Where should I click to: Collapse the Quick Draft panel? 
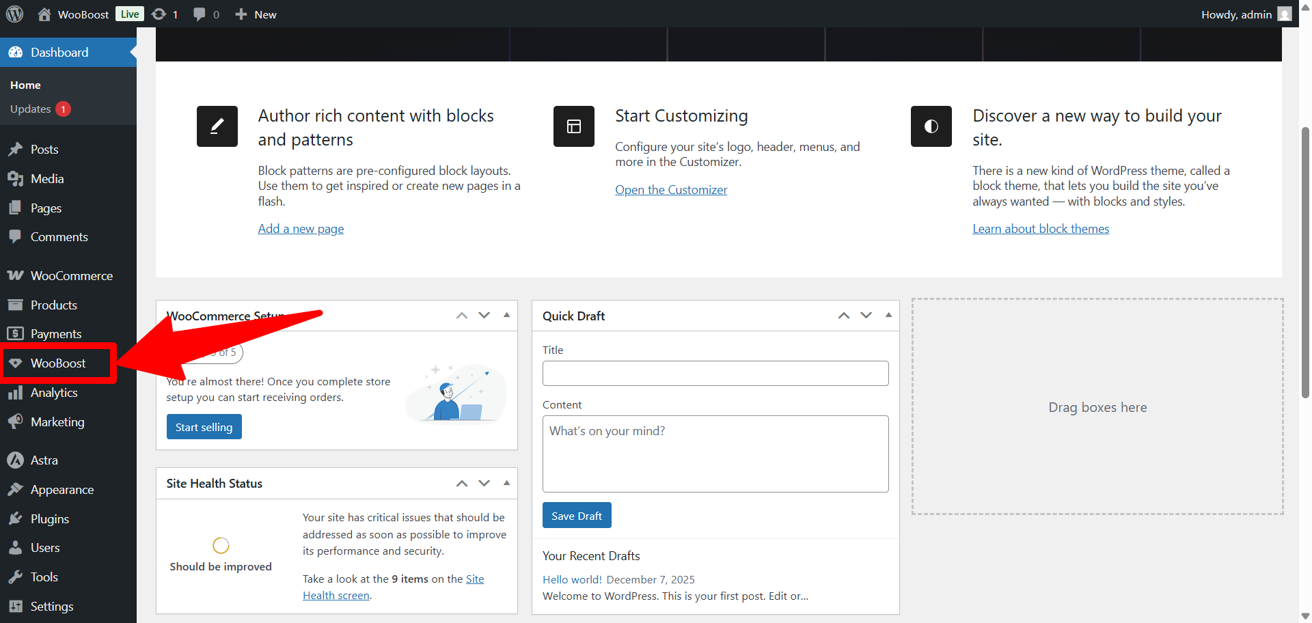(888, 315)
